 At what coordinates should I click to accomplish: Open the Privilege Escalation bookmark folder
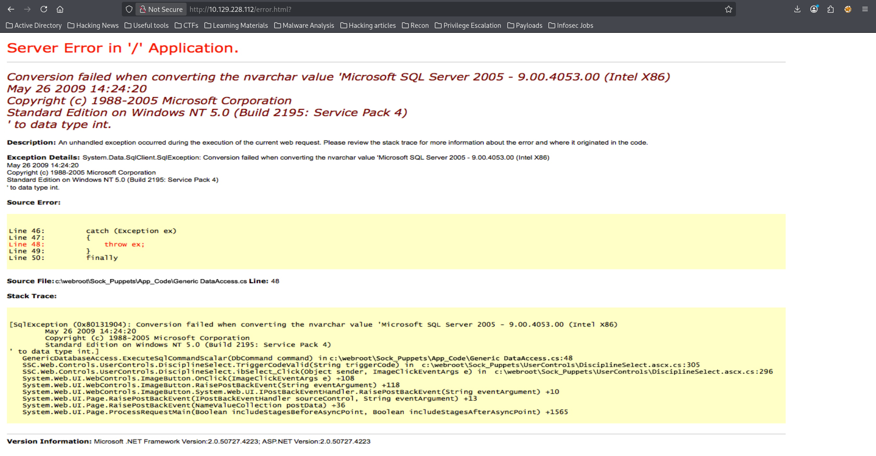(472, 26)
